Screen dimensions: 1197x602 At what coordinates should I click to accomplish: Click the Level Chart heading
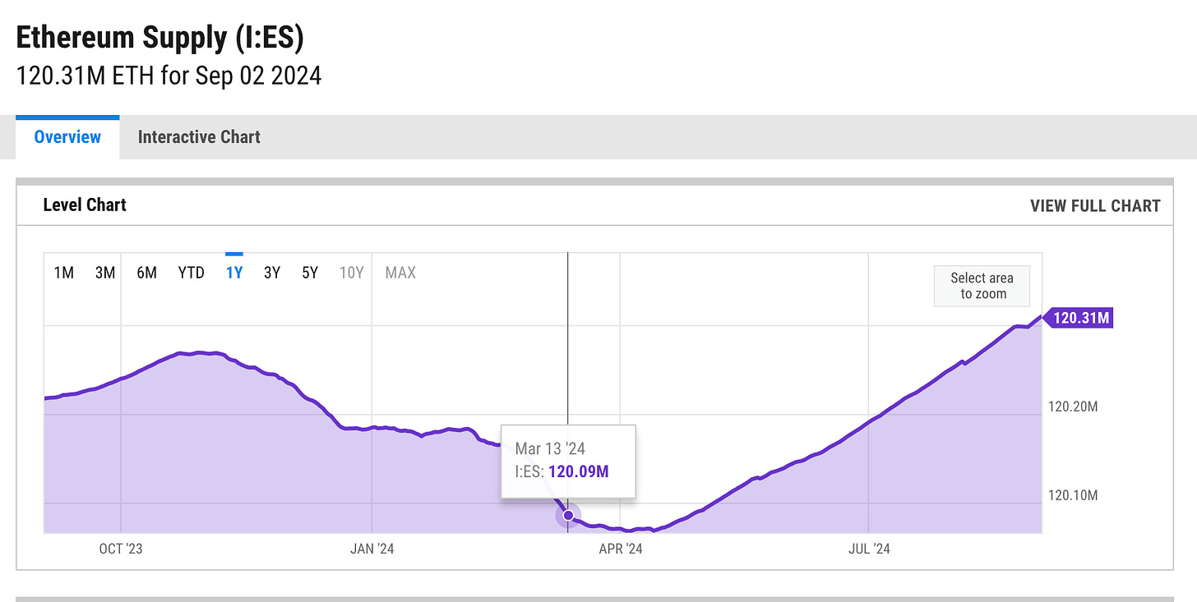(85, 205)
